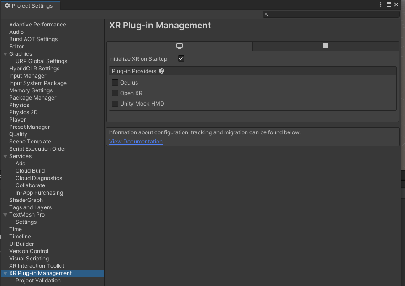Image resolution: width=405 pixels, height=286 pixels.
Task: Switch to the Dedicated Server platform tab
Action: [326, 46]
